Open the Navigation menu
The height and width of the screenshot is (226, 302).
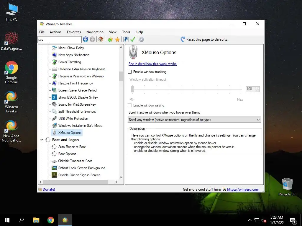[95, 32]
